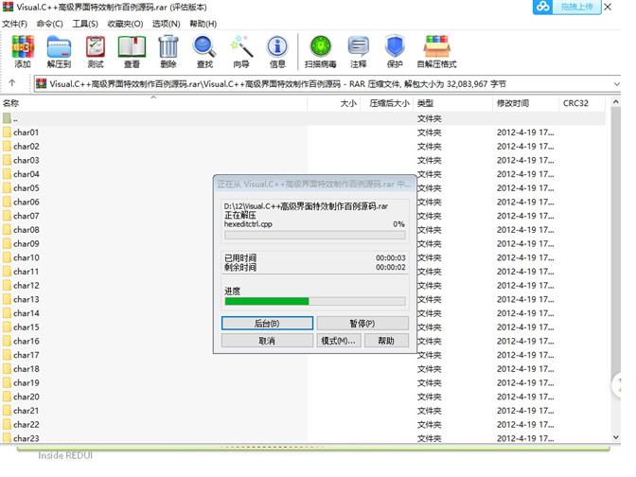Screen dimensions: 636x477
Task: Open the 命令(C) menu
Action: (x=49, y=24)
